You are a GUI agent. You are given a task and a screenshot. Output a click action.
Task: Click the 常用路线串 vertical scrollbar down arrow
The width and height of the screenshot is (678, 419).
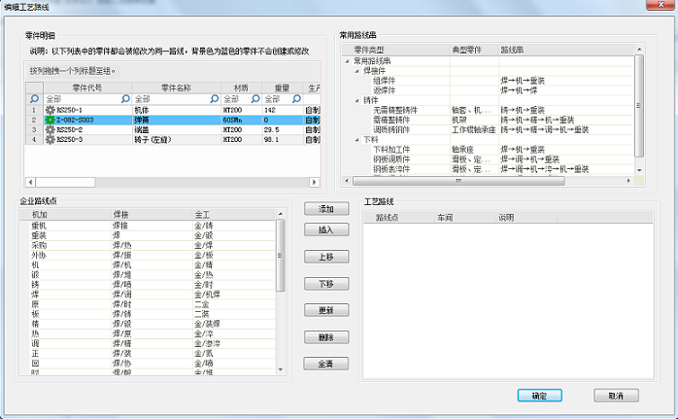click(639, 170)
